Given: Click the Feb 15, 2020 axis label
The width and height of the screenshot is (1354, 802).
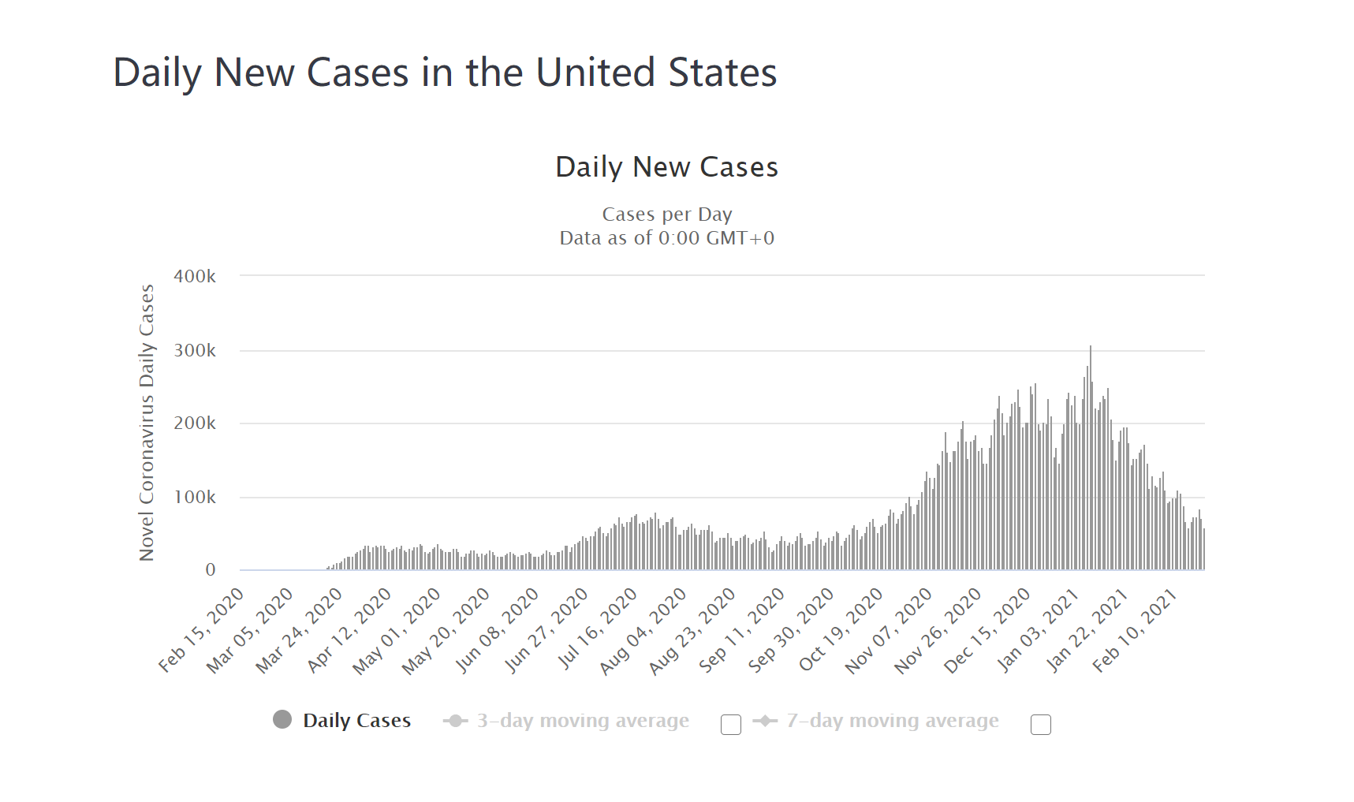Looking at the screenshot, I should click(202, 629).
